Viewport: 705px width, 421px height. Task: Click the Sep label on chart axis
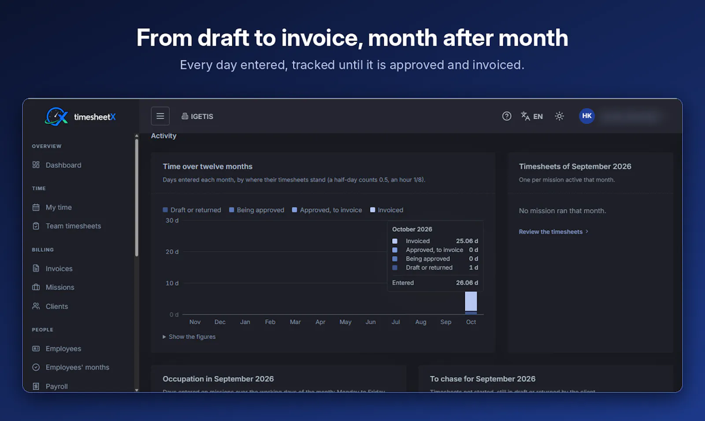pyautogui.click(x=445, y=322)
